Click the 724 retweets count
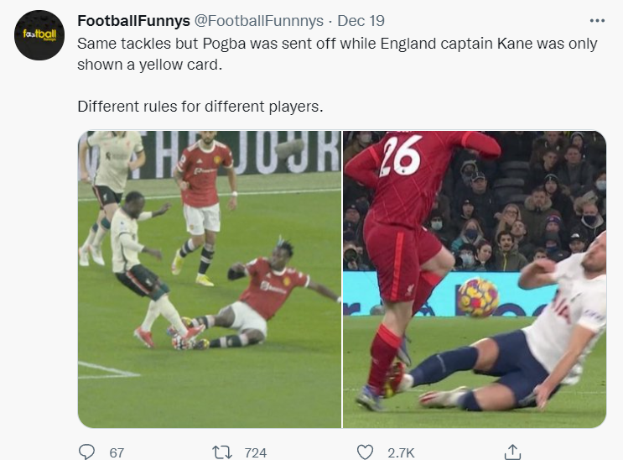The image size is (623, 460). (x=255, y=452)
